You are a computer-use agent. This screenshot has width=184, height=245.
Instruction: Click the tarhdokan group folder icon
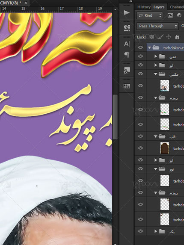tap(156, 47)
